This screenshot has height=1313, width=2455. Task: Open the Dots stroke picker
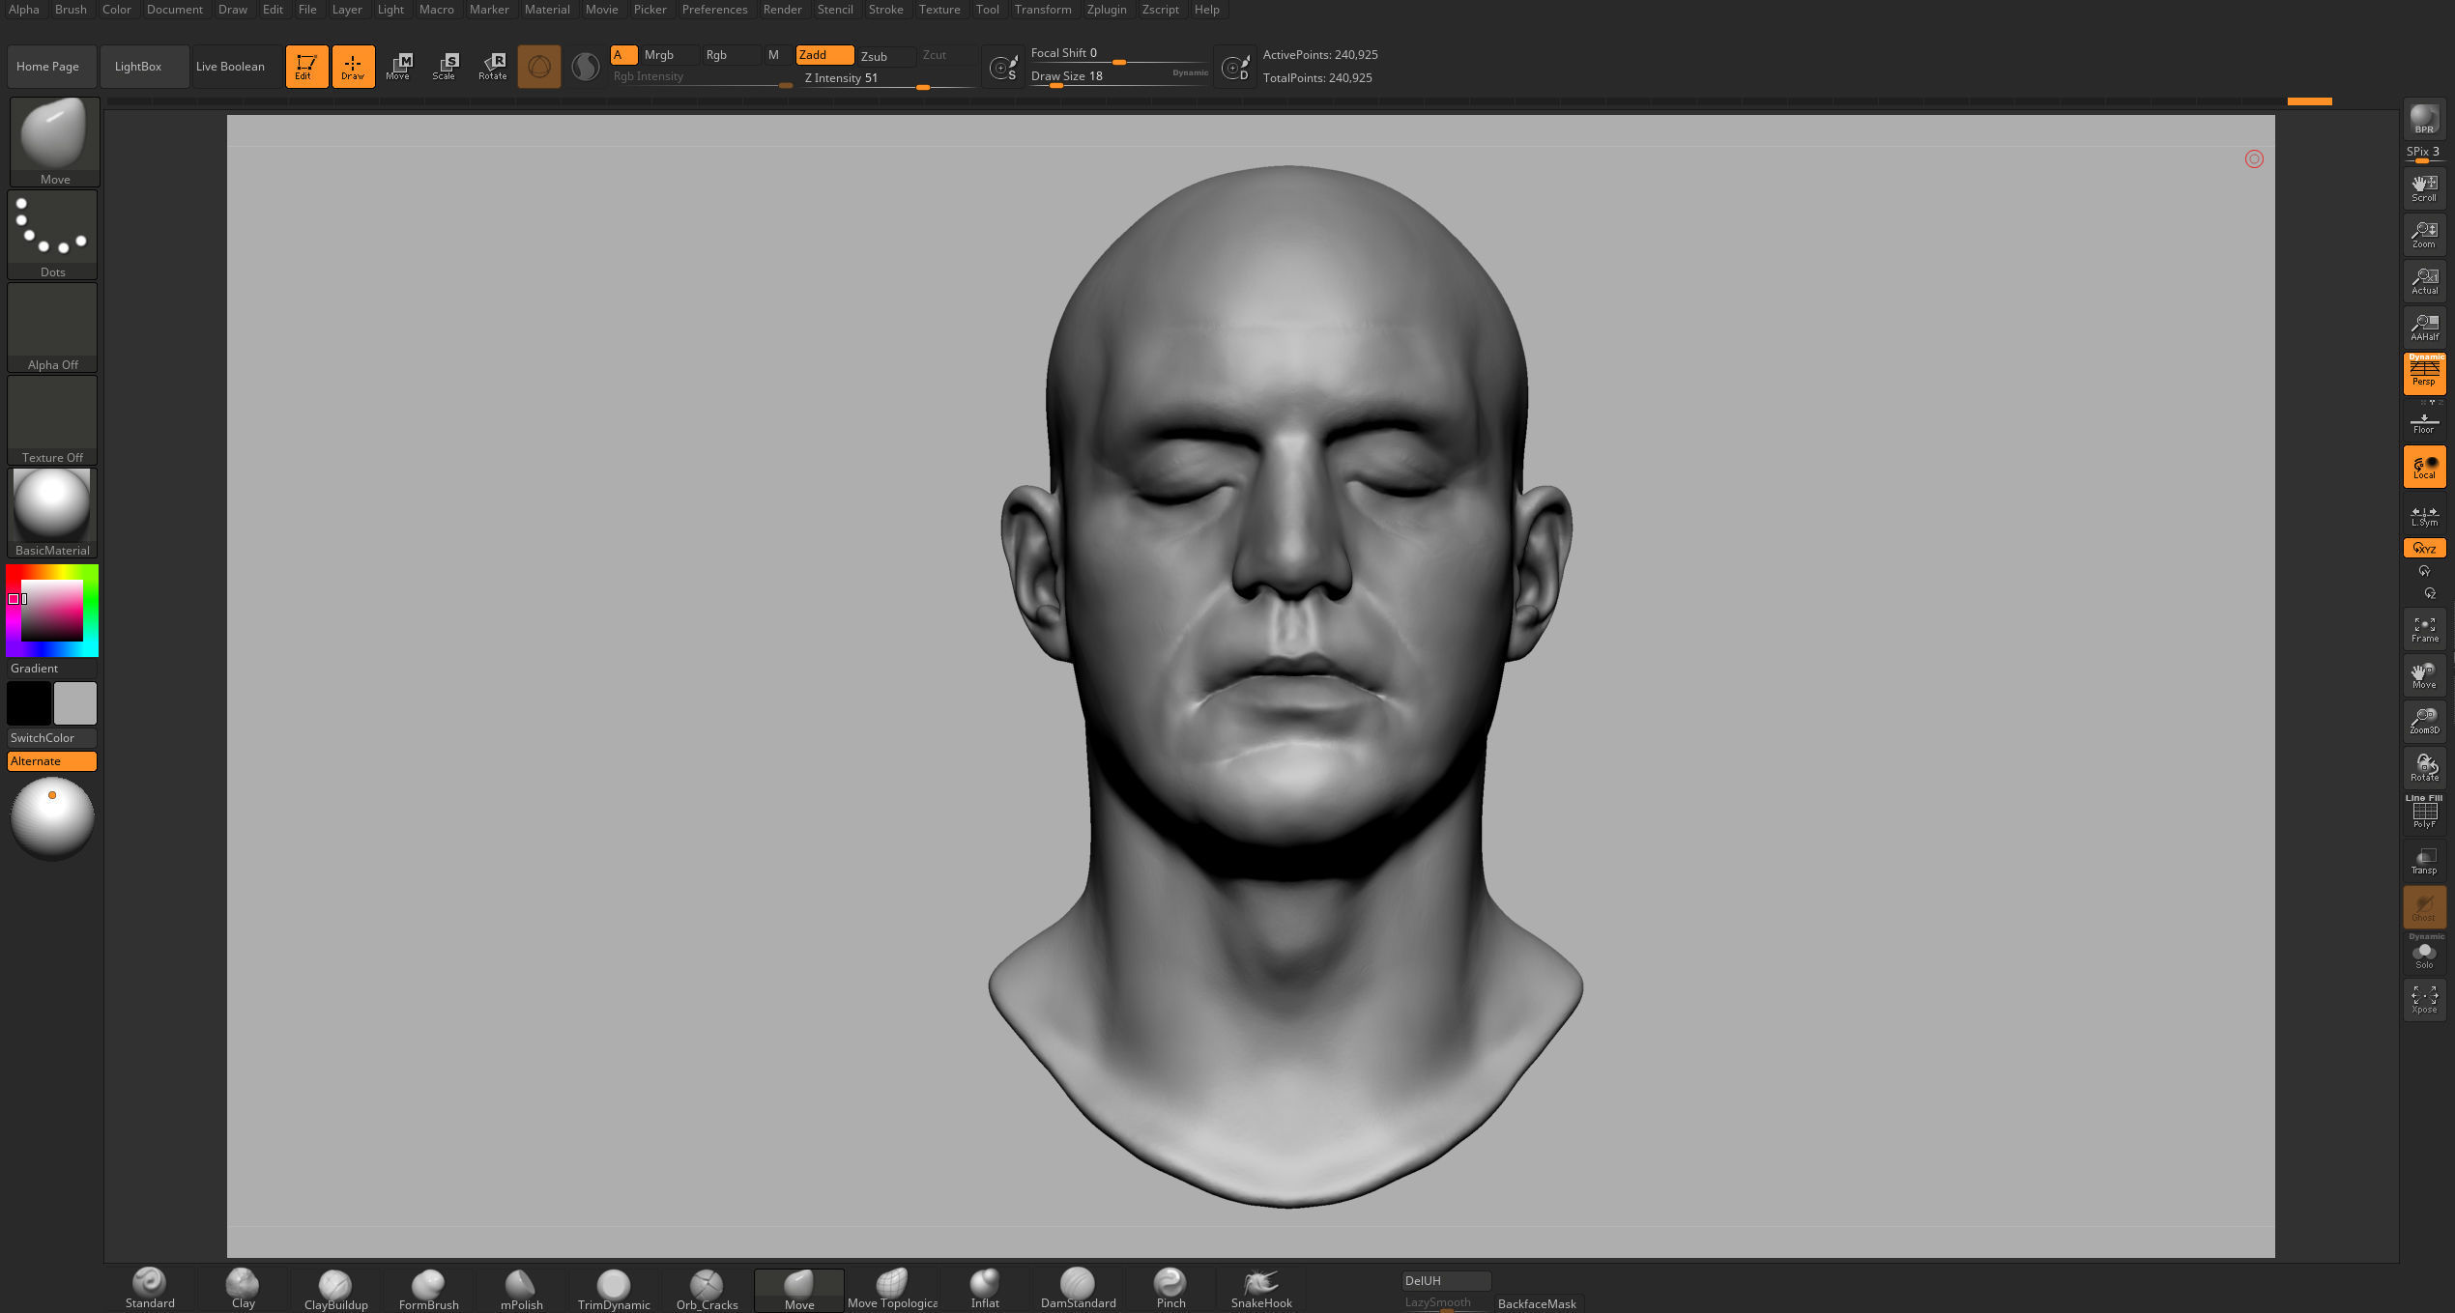52,235
